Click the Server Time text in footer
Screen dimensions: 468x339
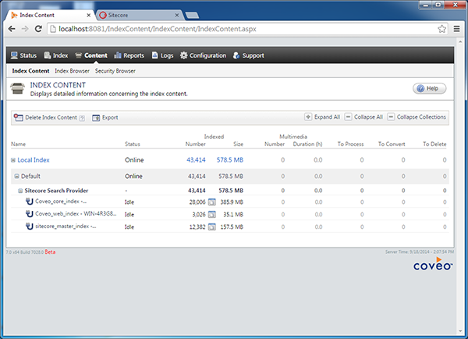point(420,252)
